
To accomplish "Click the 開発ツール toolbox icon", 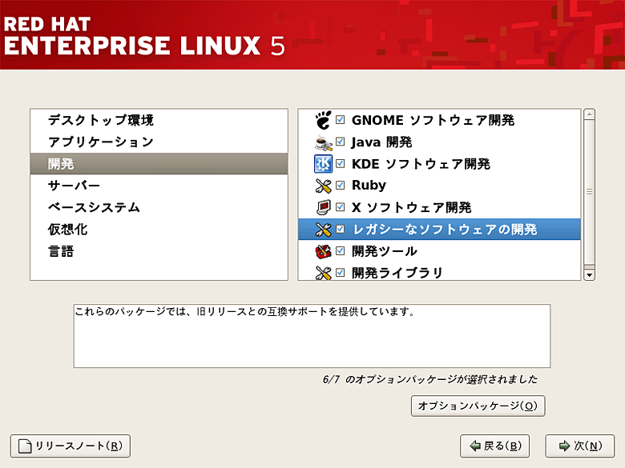I will tap(323, 251).
